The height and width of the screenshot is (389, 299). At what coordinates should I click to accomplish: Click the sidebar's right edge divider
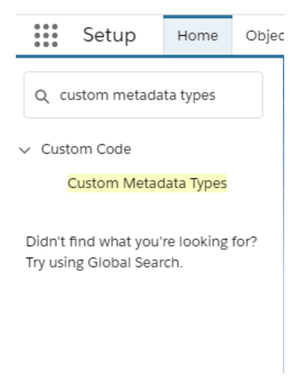283,220
